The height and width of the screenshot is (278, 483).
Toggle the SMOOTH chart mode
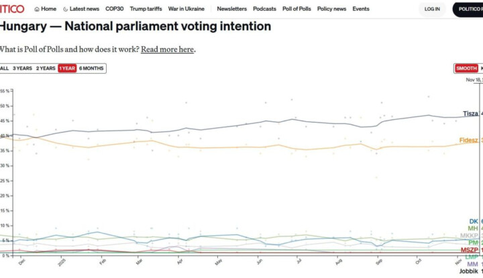point(466,68)
